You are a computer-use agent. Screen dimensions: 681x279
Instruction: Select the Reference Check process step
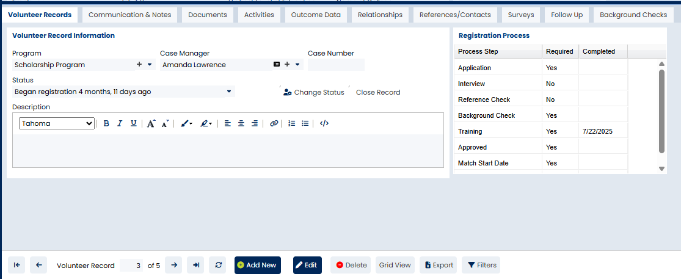click(x=541, y=100)
